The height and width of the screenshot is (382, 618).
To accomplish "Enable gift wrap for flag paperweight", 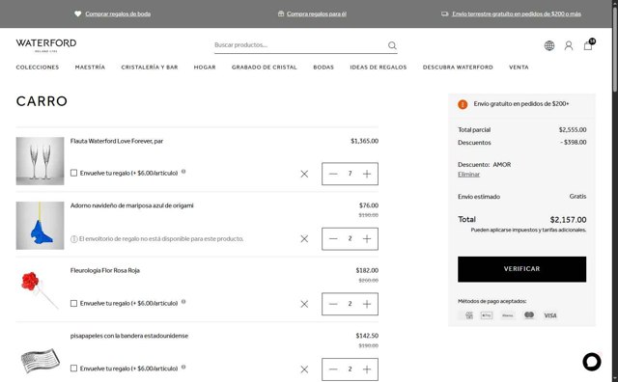I will (73, 368).
